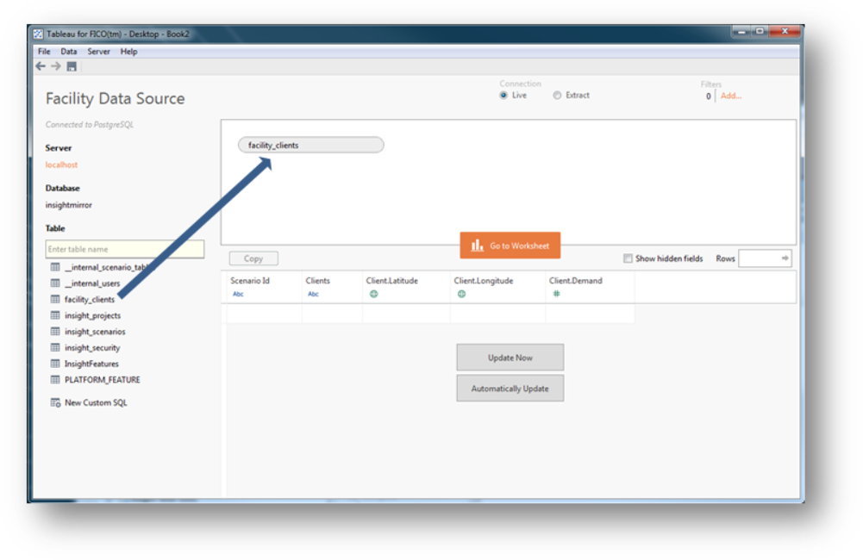The width and height of the screenshot is (863, 560).
Task: Close the Tableau window
Action: tap(785, 32)
